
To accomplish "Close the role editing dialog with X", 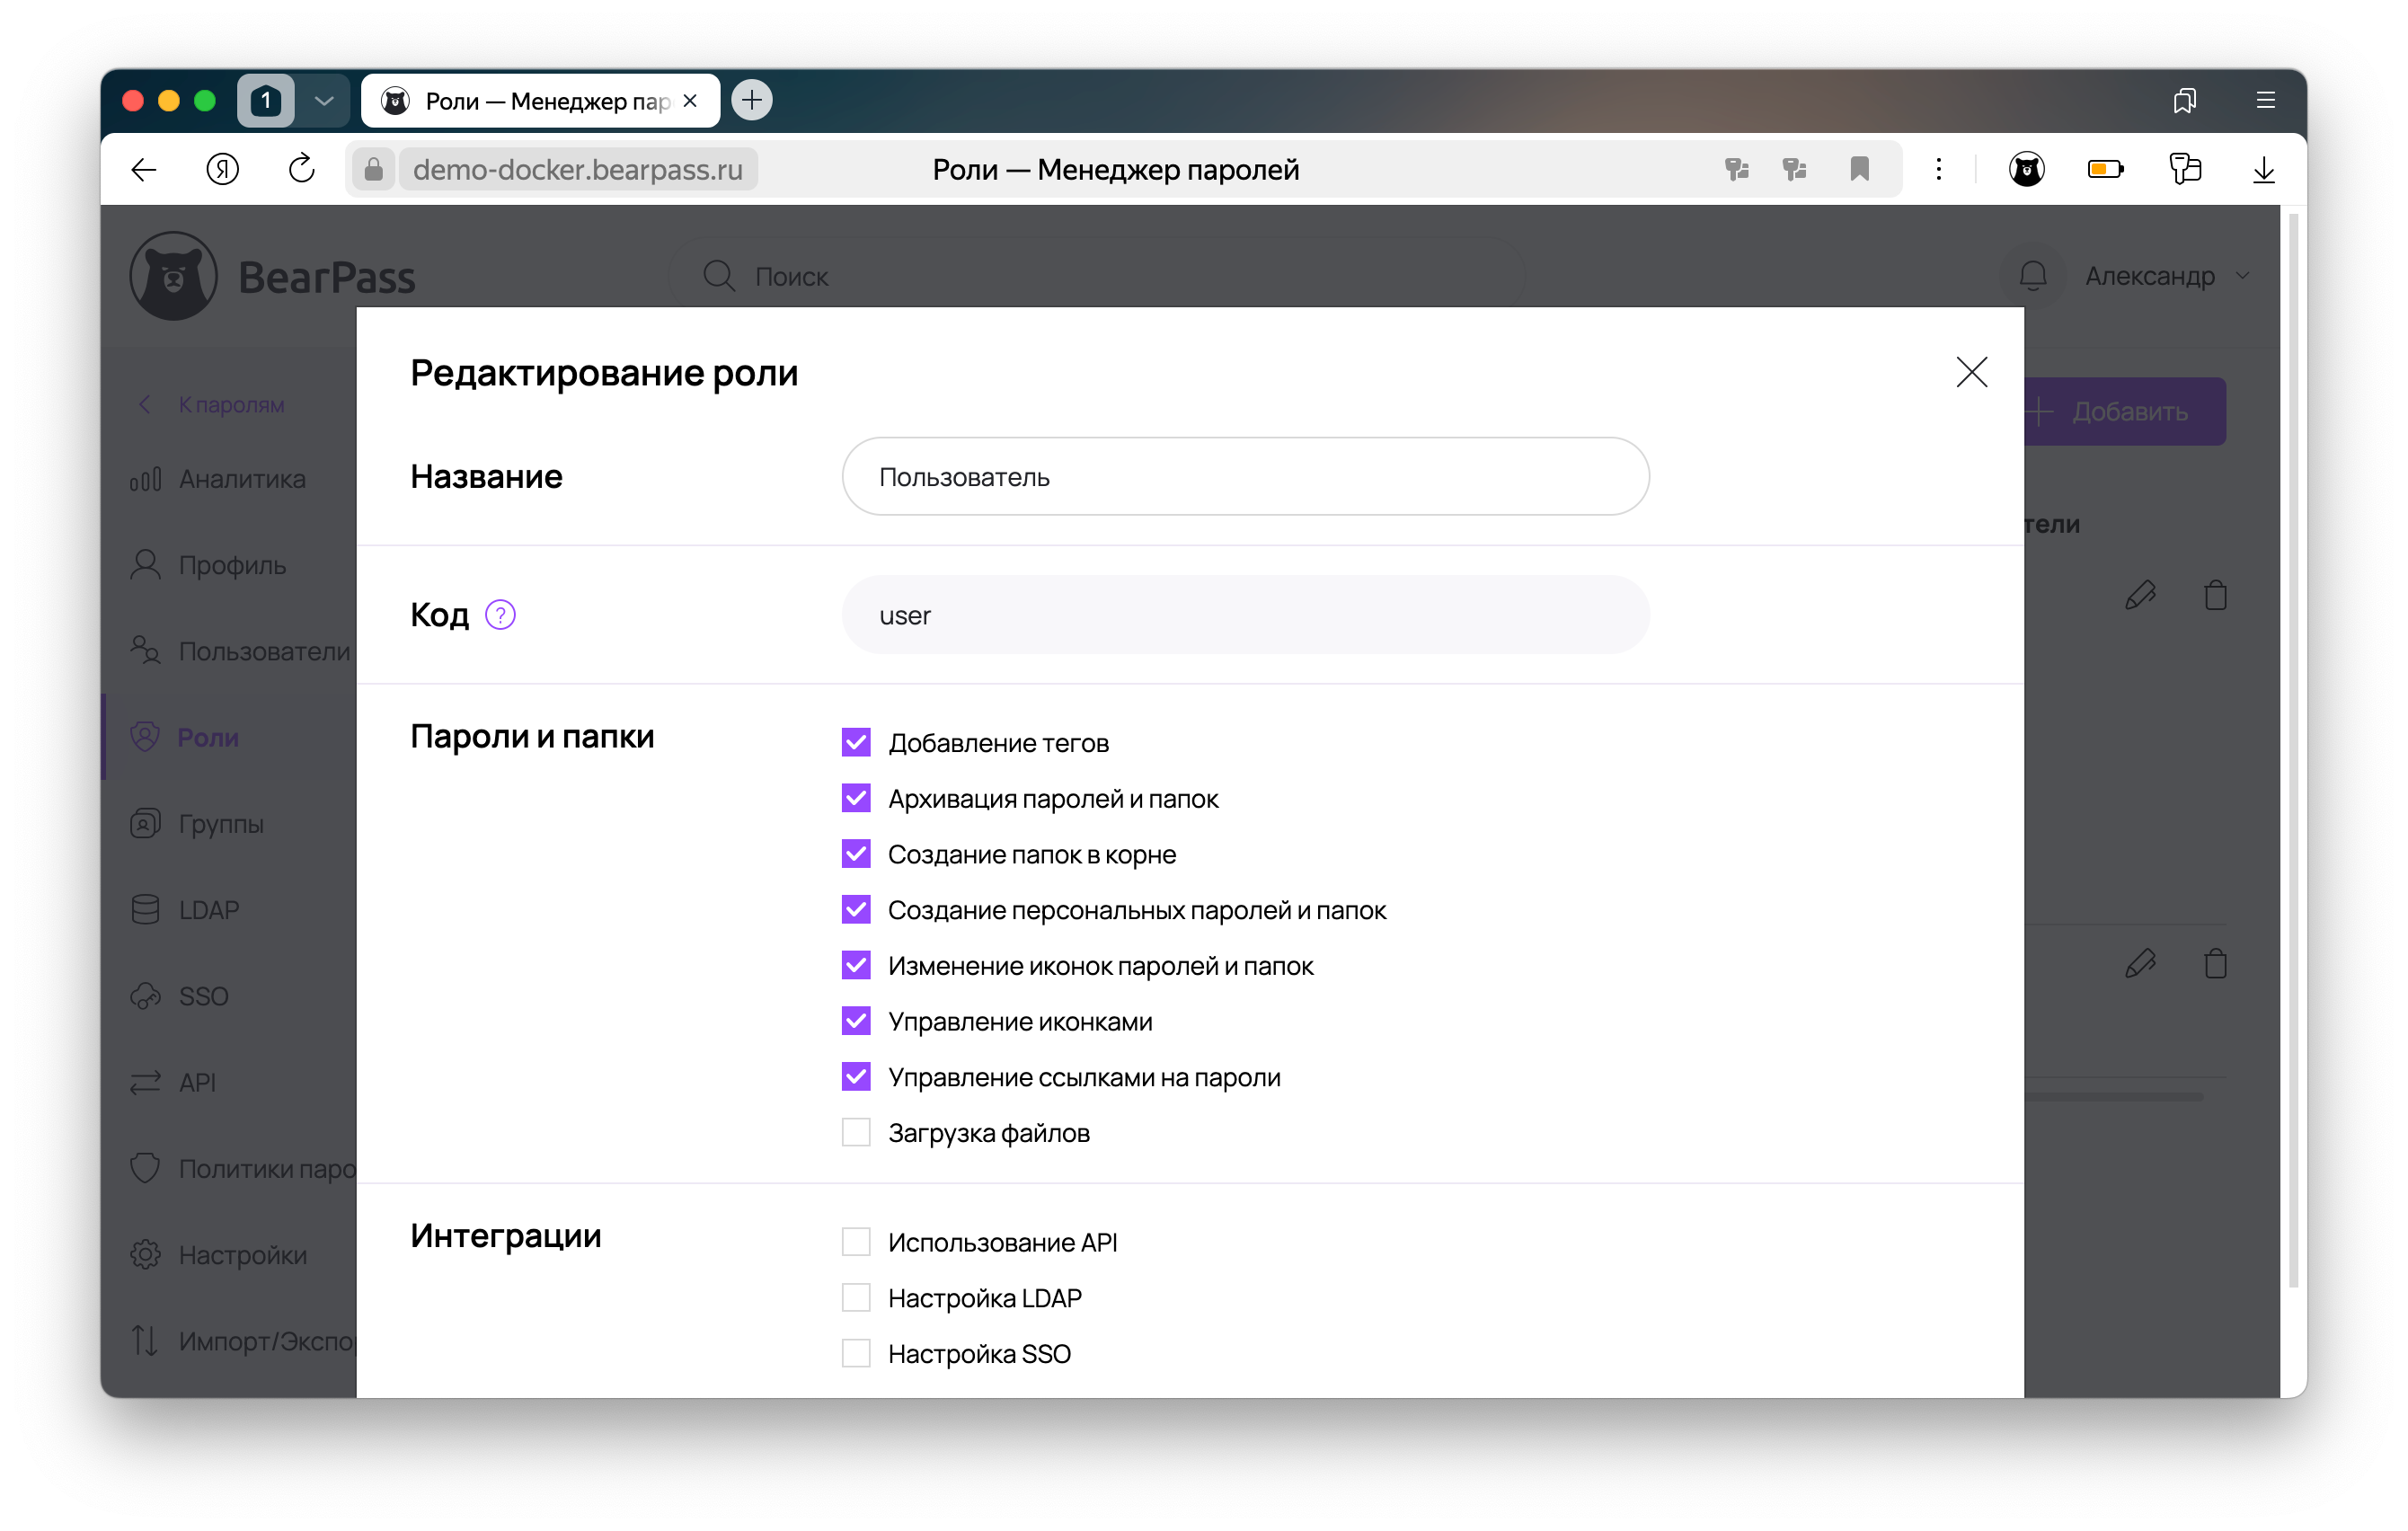I will [x=1971, y=372].
